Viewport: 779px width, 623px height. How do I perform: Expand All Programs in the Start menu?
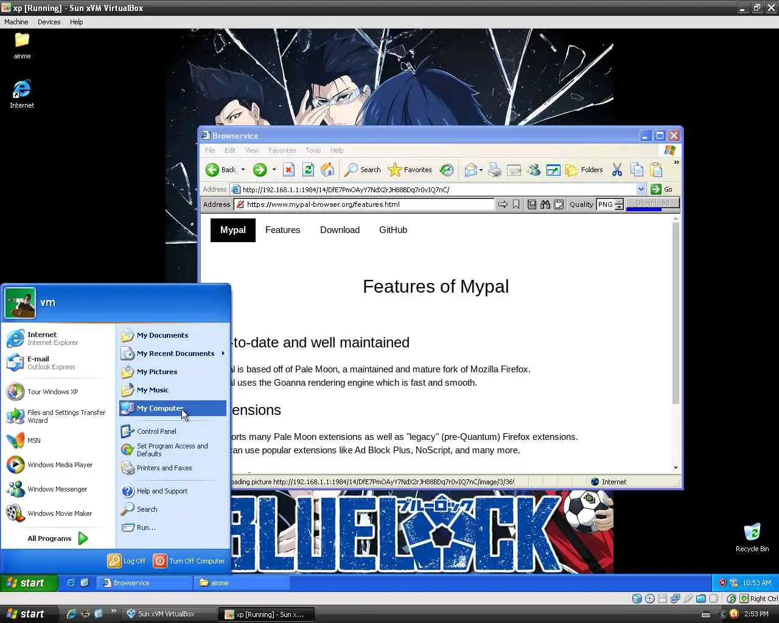(x=58, y=538)
